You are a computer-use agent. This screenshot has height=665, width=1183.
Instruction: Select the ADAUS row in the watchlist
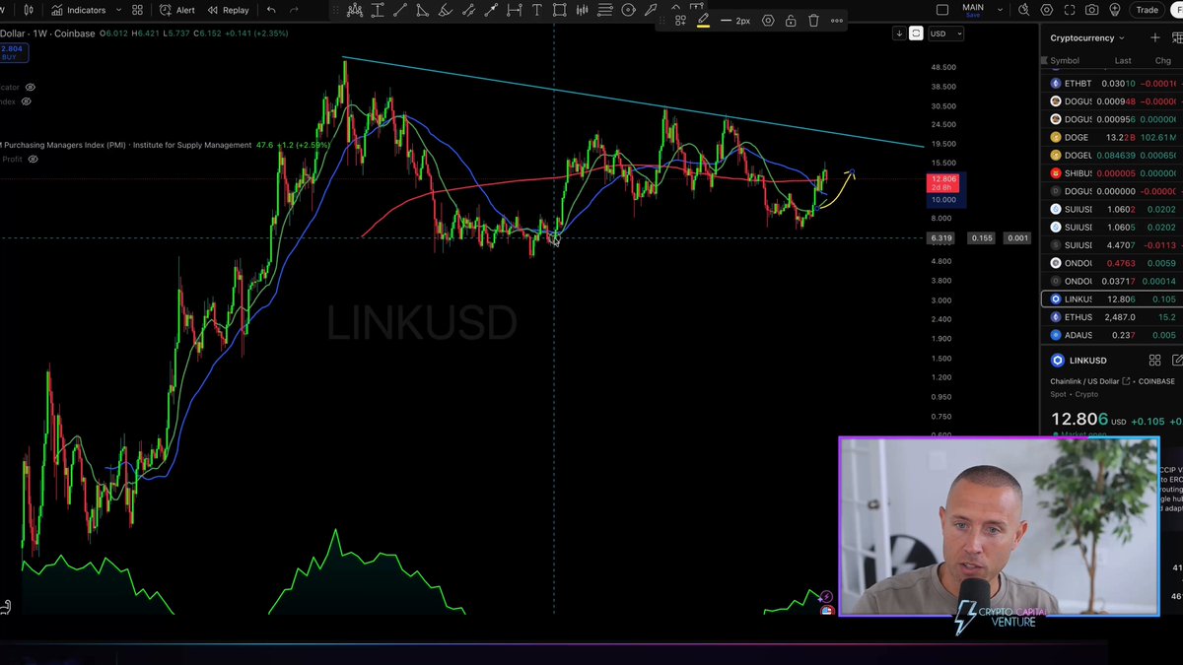click(x=1112, y=335)
